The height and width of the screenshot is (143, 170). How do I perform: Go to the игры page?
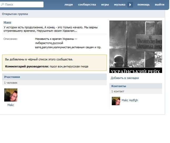click(x=105, y=4)
